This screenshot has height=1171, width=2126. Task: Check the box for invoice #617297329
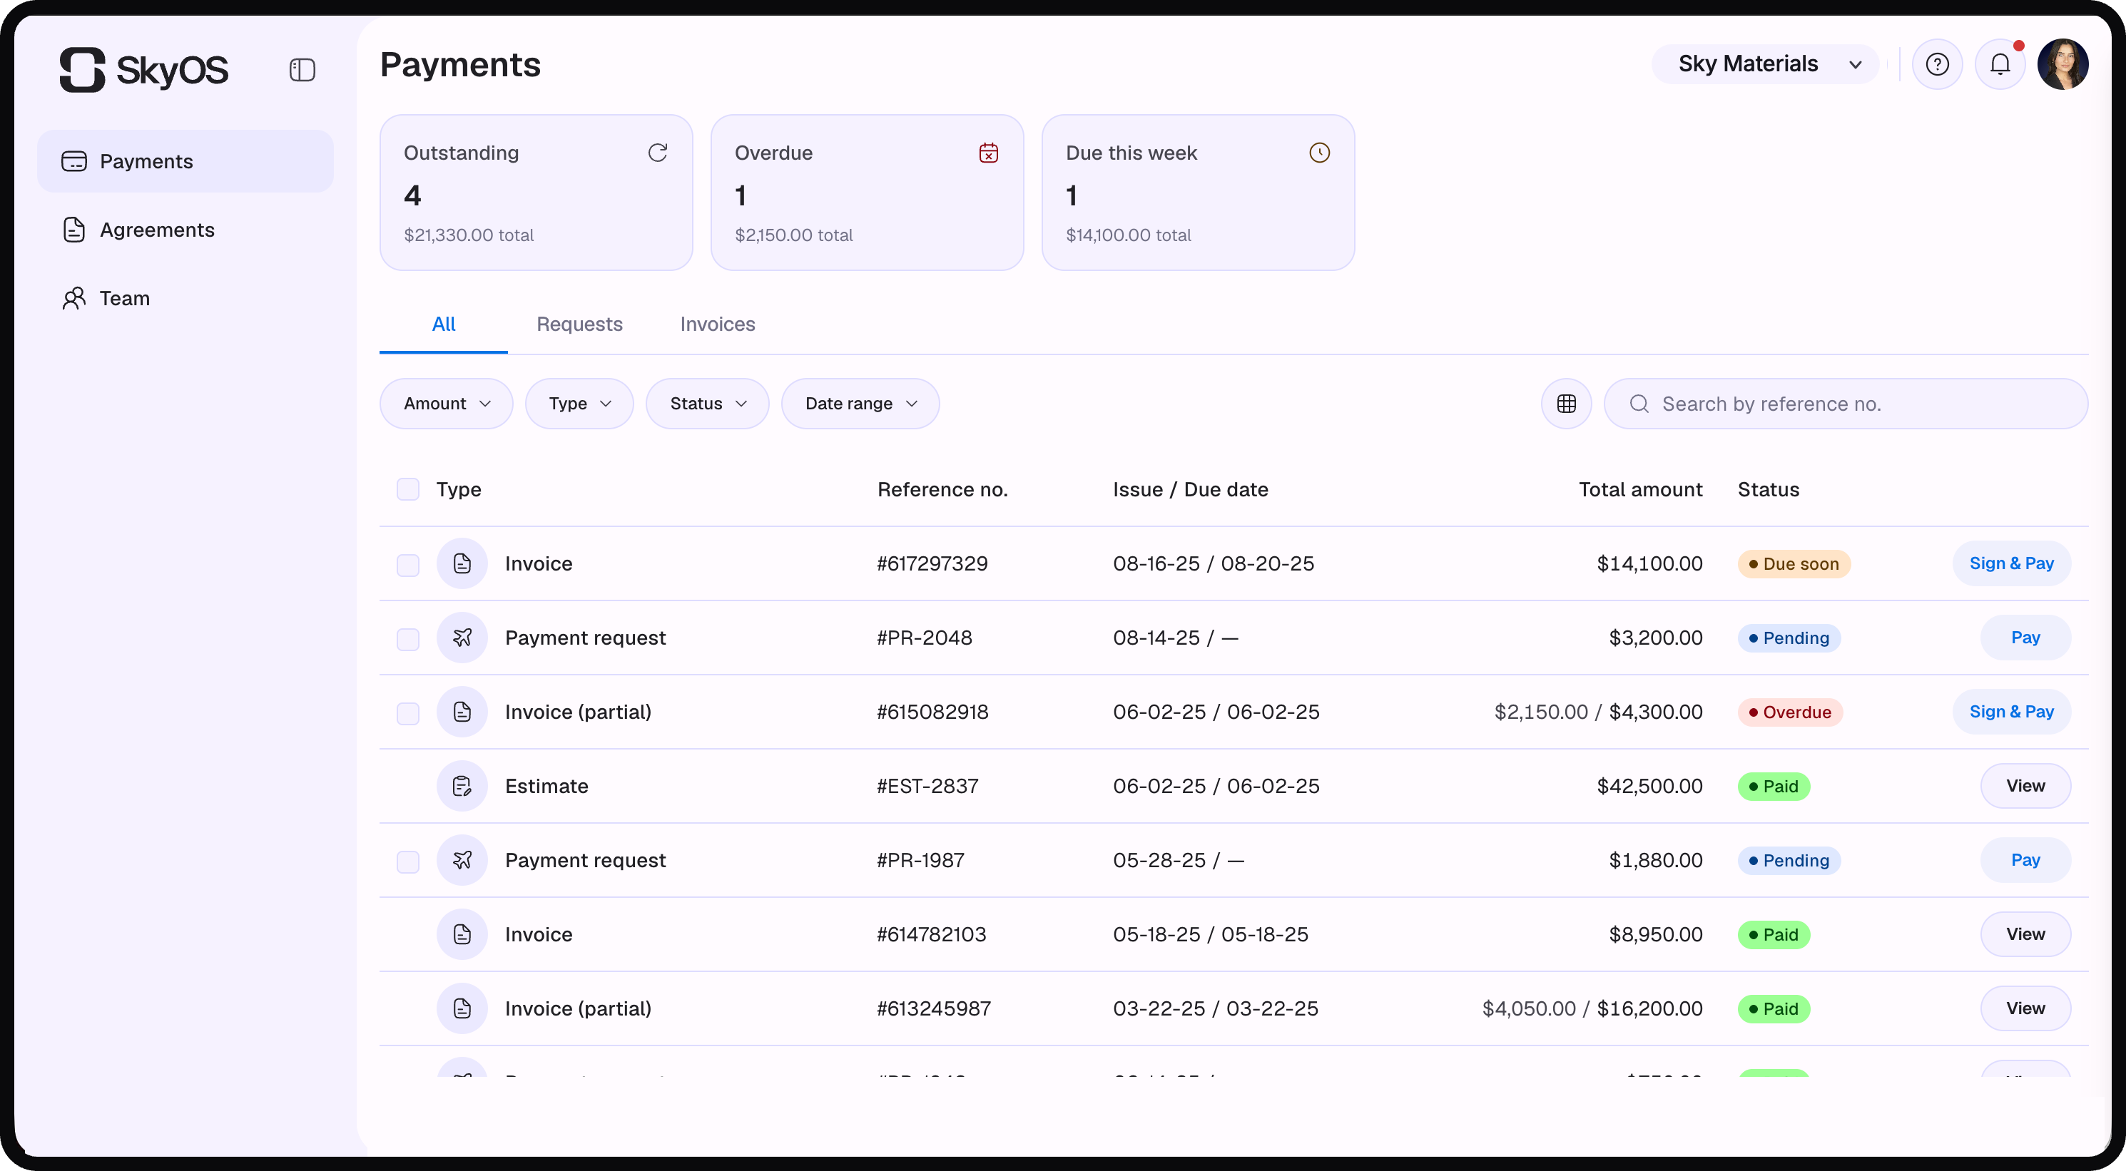pos(407,566)
